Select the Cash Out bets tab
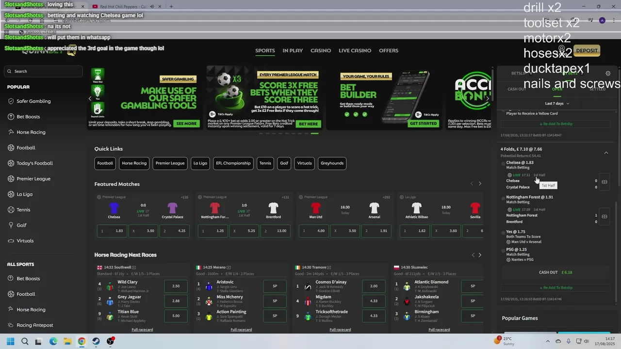Image resolution: width=621 pixels, height=349 pixels. point(517,89)
